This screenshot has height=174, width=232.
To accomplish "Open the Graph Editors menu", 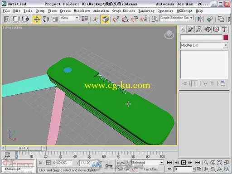I will pos(124,11).
